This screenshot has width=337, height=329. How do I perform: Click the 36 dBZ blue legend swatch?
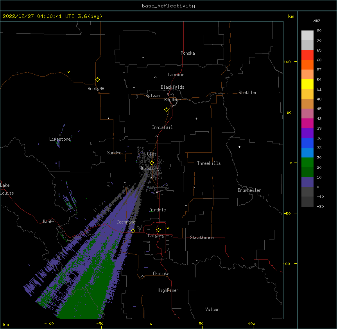[307, 143]
